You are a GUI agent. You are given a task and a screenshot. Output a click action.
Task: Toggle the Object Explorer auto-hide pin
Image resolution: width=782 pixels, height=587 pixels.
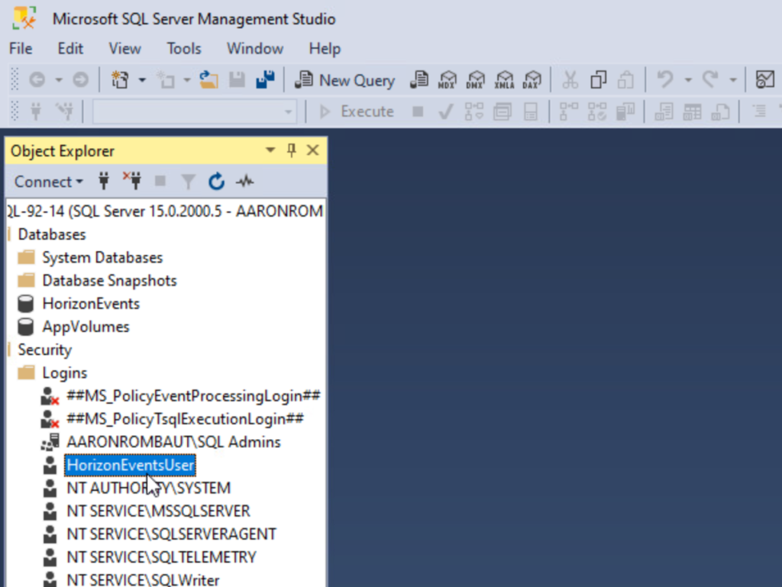(x=291, y=150)
